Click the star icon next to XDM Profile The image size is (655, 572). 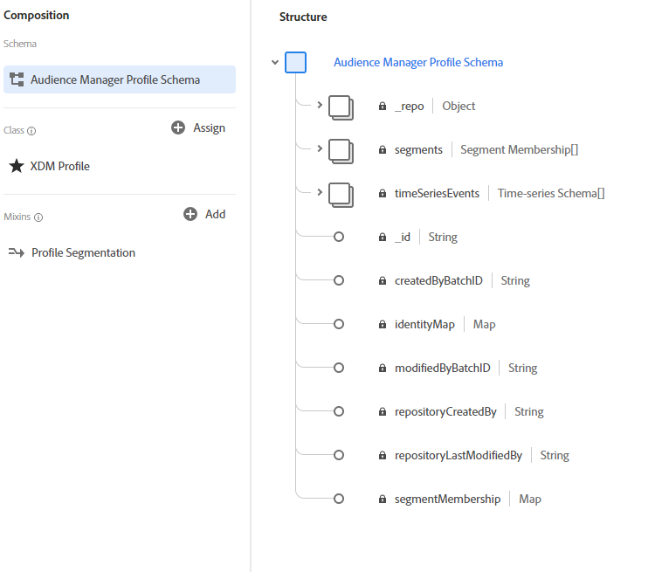(x=17, y=166)
